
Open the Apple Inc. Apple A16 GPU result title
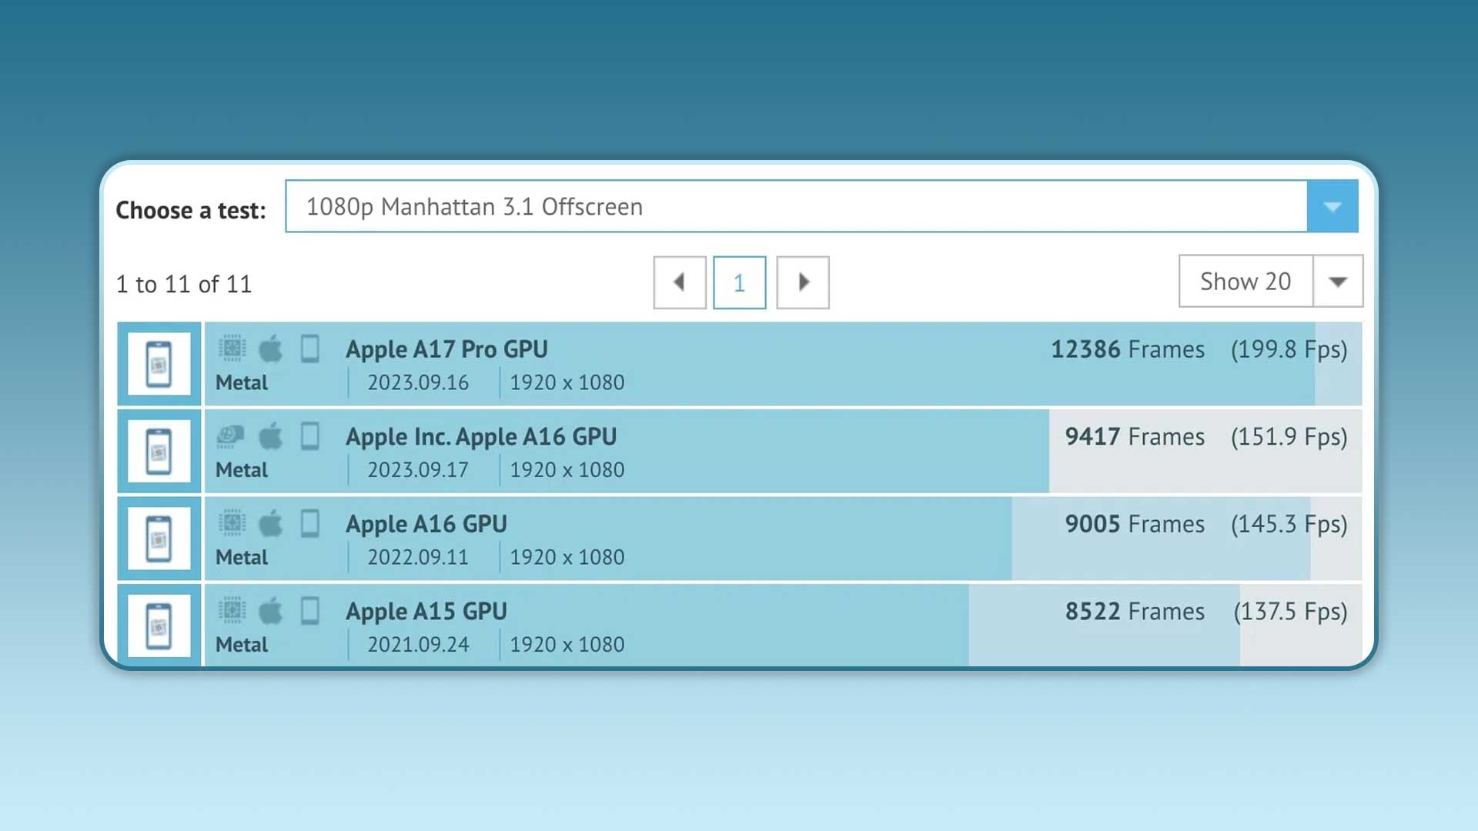[x=481, y=437]
